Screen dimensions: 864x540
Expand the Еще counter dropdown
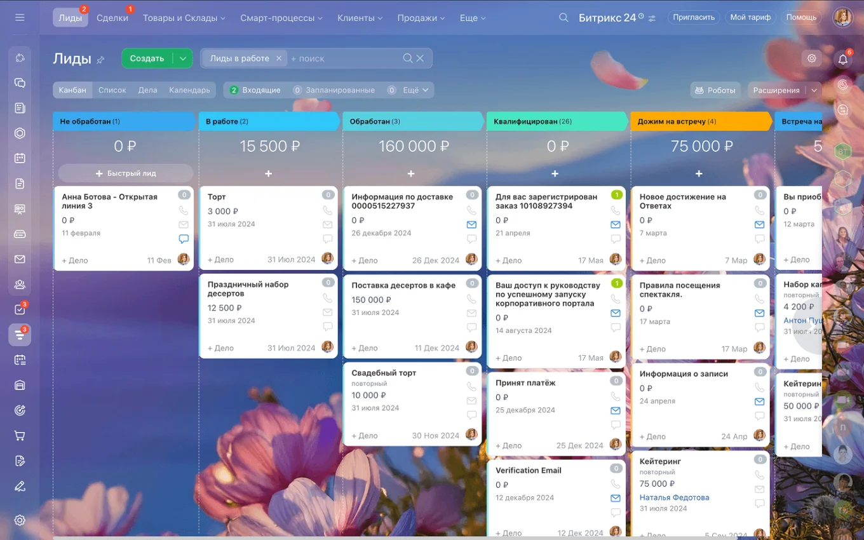point(410,90)
